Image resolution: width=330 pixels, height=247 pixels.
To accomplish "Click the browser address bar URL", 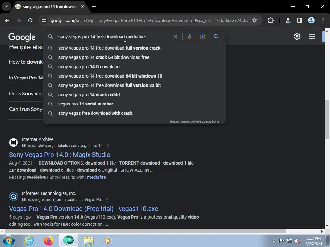I will click(150, 20).
